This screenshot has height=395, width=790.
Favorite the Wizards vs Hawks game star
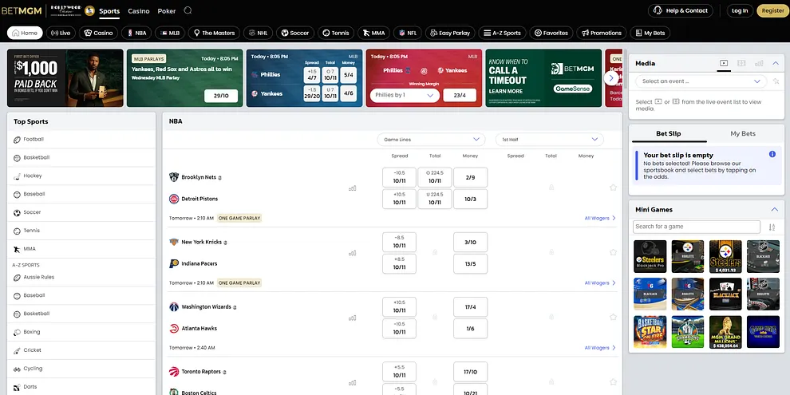coord(613,317)
